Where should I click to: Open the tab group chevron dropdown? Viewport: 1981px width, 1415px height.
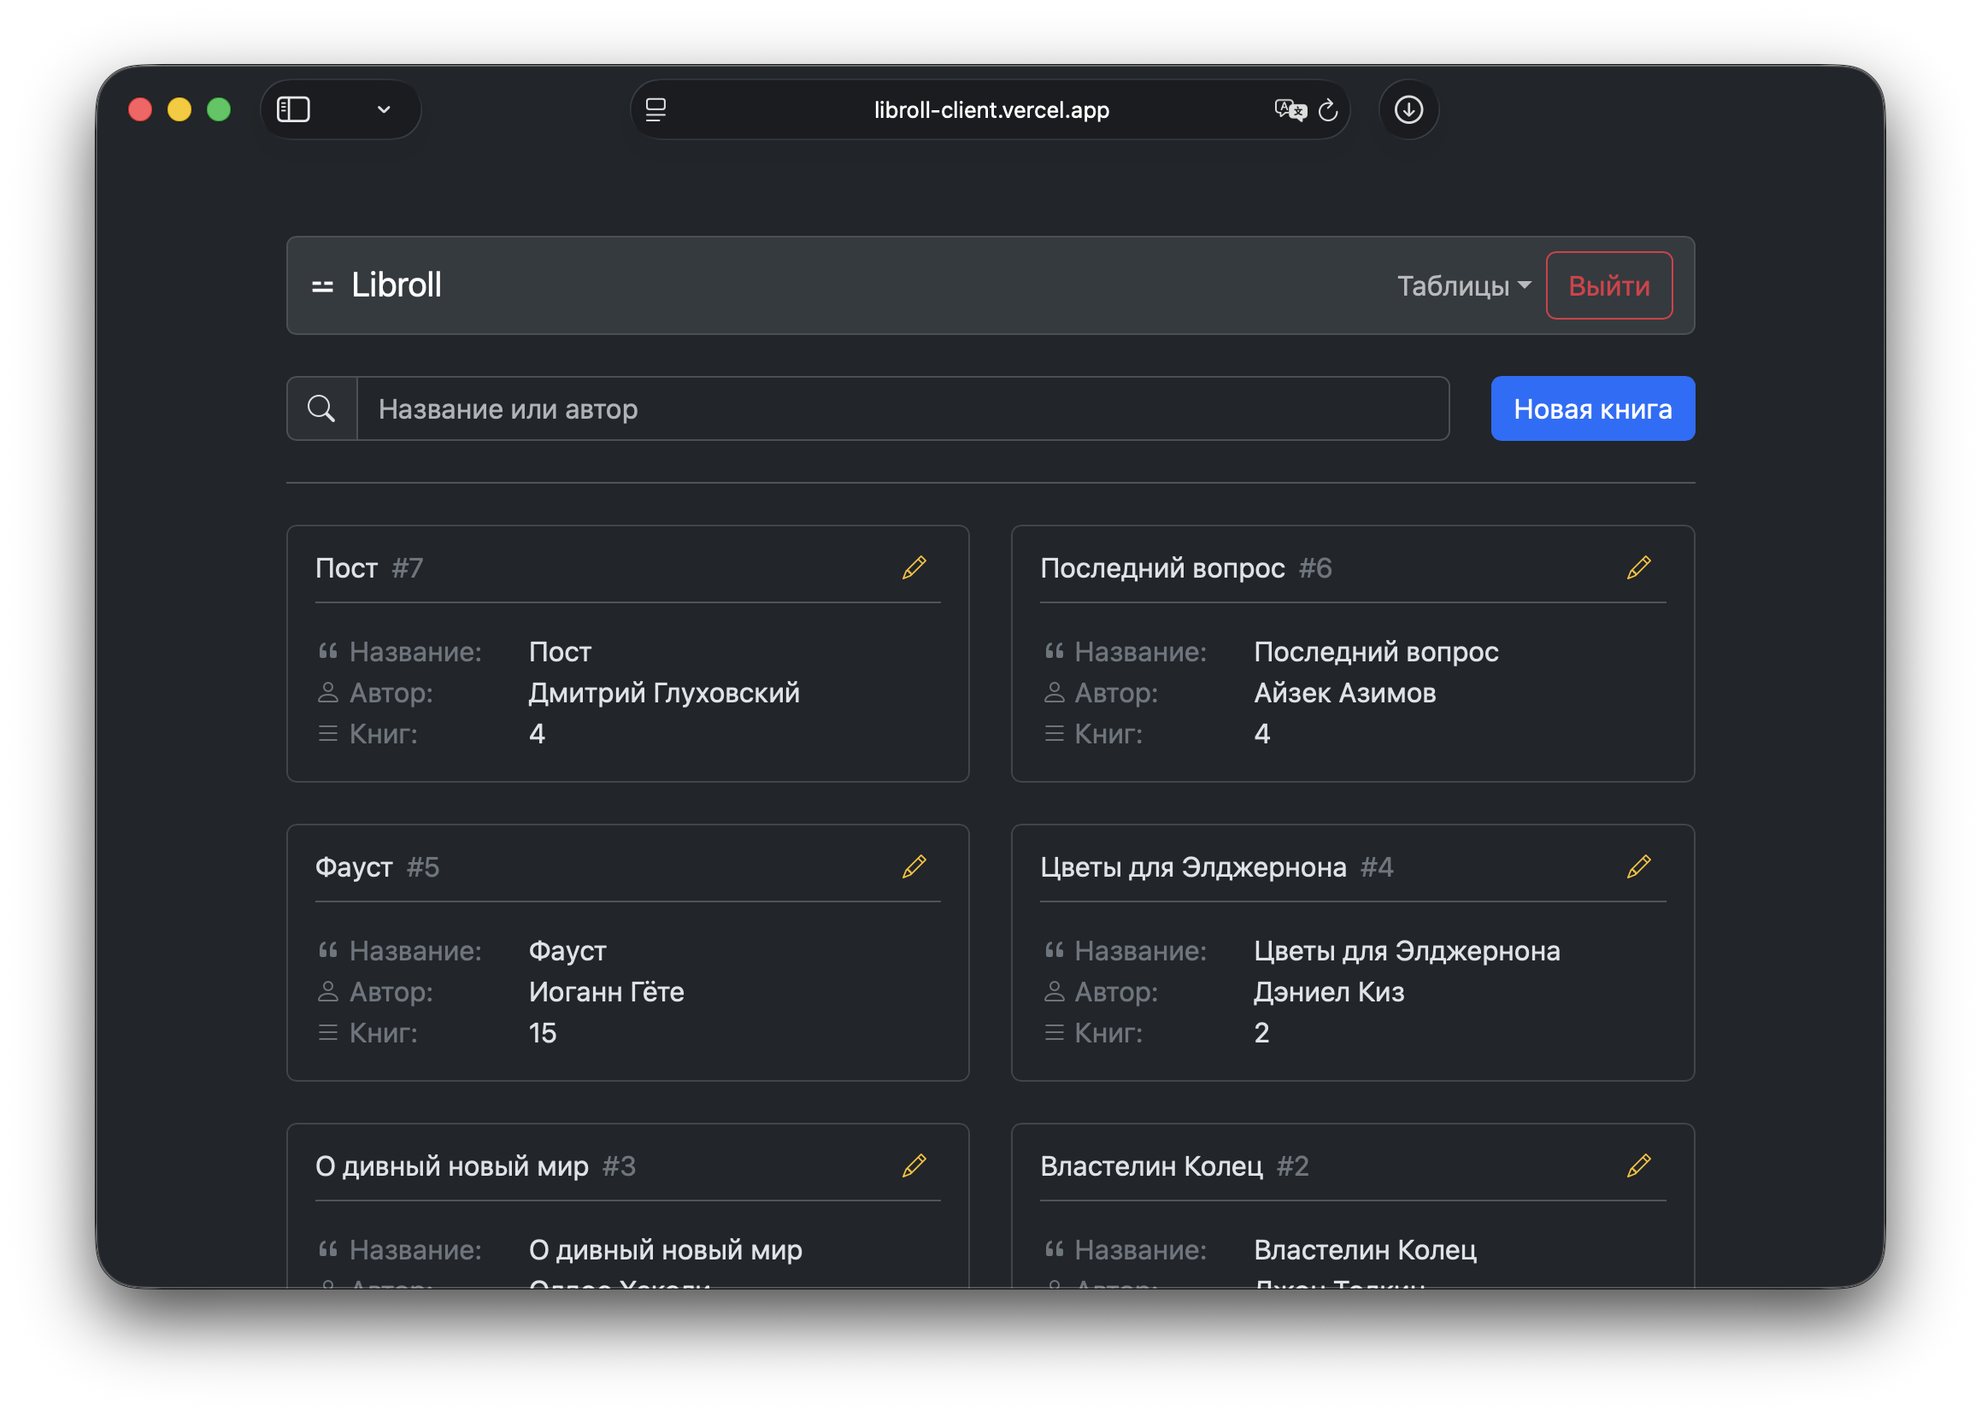384,109
